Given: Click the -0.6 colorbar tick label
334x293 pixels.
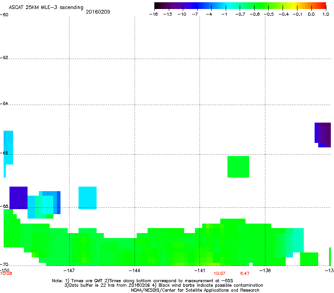Looking at the screenshot, I should (255, 14).
